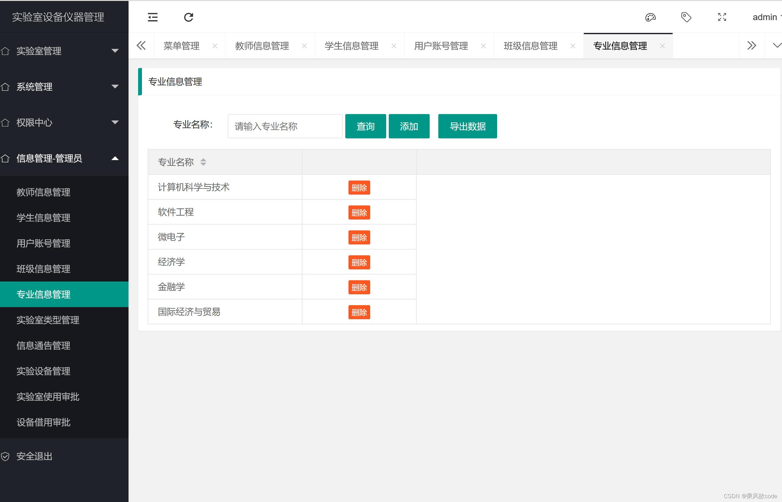Expand the 权限中心 menu
The height and width of the screenshot is (502, 782).
(115, 122)
